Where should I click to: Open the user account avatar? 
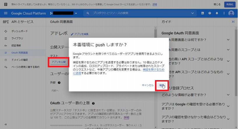click(231, 13)
